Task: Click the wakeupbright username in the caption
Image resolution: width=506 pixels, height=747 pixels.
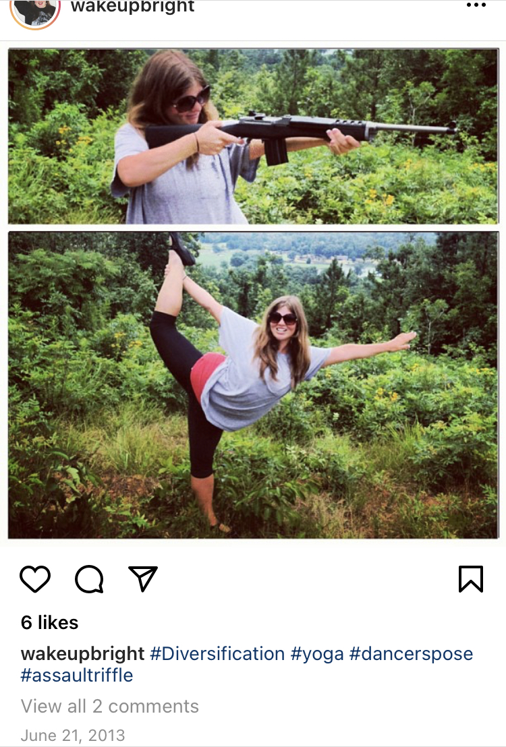Action: click(82, 654)
